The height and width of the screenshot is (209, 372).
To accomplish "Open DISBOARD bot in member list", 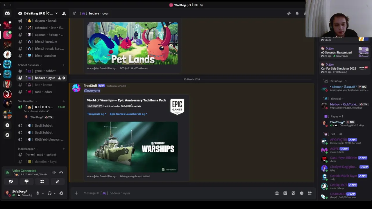I will [x=345, y=196].
